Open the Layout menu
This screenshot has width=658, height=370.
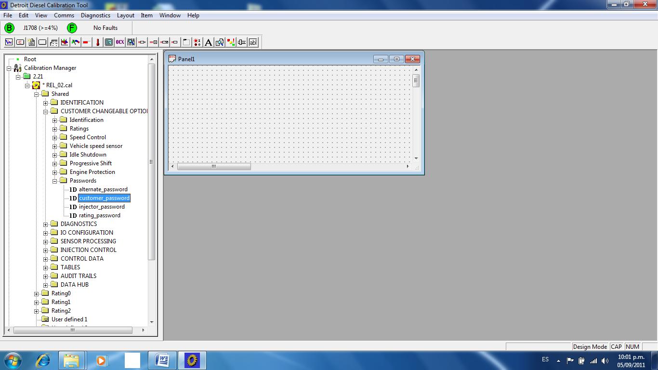click(126, 15)
